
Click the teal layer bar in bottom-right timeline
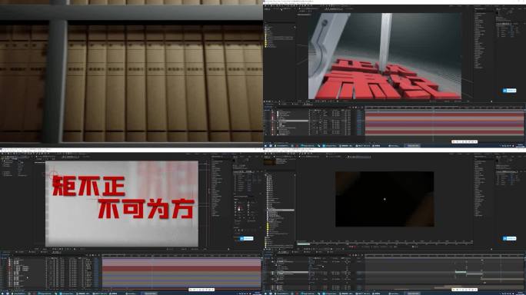click(461, 272)
